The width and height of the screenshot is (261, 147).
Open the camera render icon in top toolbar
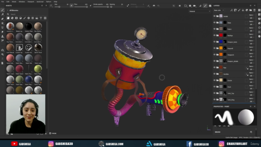tap(210, 6)
